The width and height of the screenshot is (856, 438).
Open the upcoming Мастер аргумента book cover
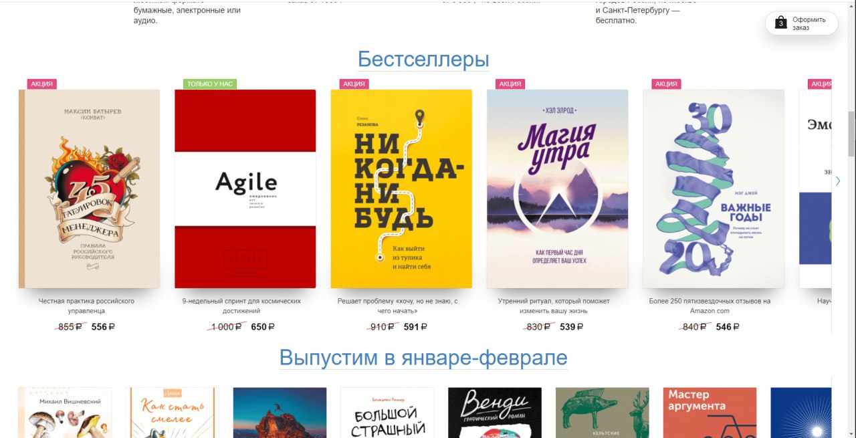click(710, 413)
